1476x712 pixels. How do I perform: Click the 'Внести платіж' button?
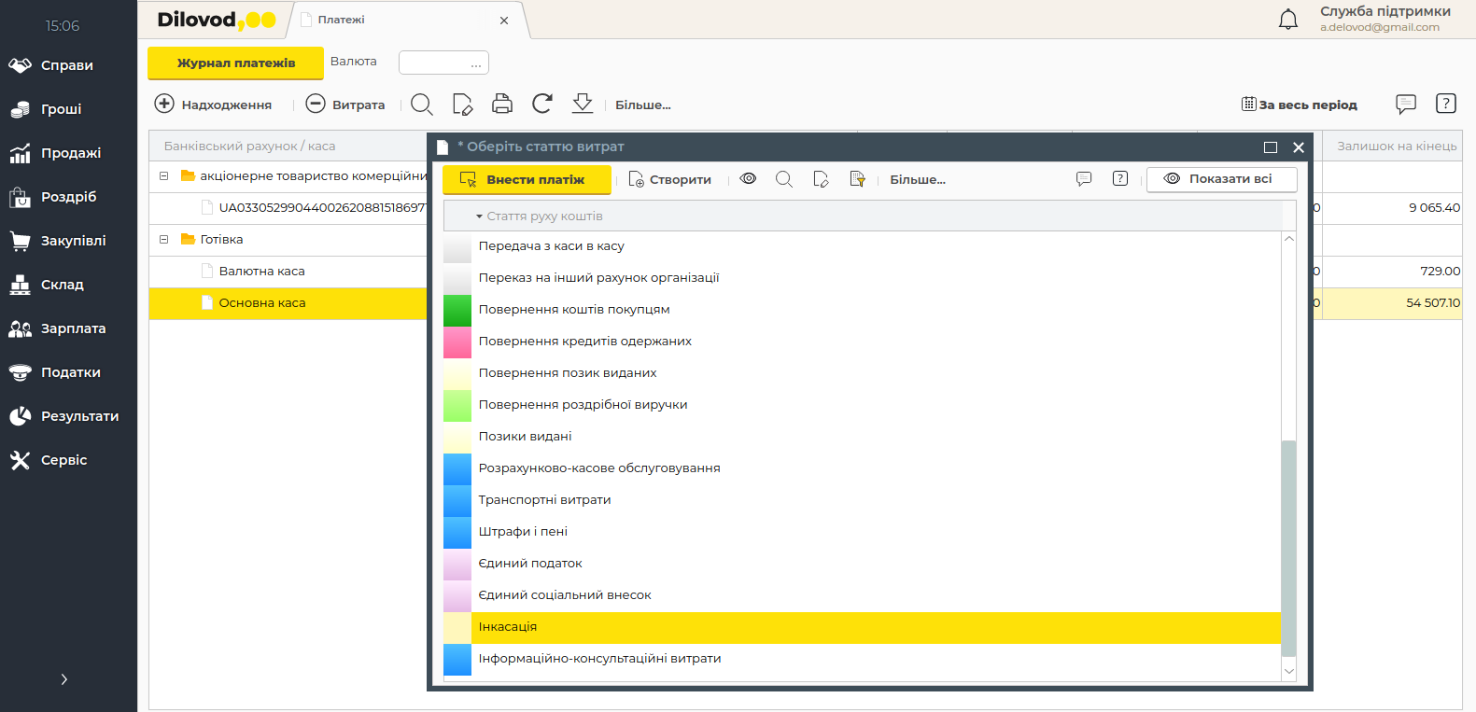click(527, 180)
